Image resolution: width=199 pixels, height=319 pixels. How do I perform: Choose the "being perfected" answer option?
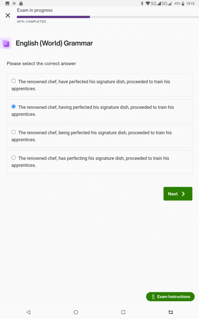(x=14, y=132)
